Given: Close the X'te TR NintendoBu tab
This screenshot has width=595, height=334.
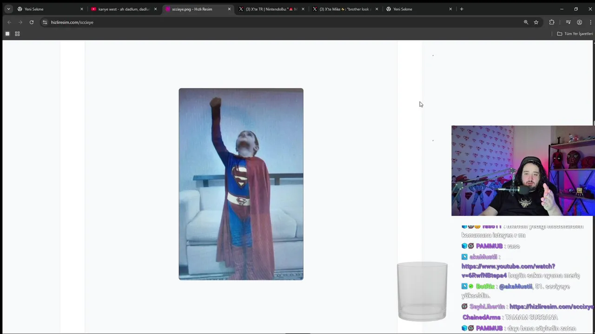Looking at the screenshot, I should coord(303,9).
